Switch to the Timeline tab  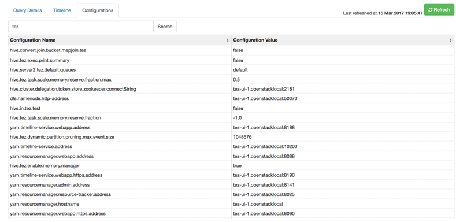tap(62, 10)
